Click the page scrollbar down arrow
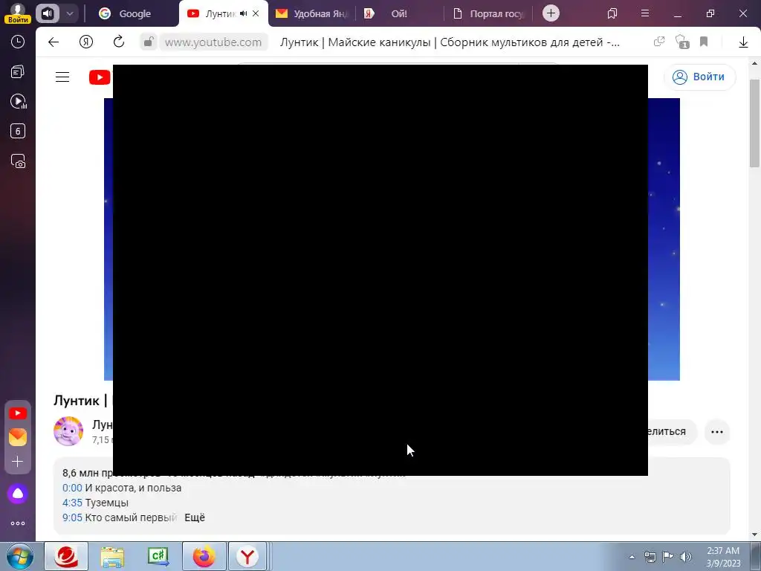This screenshot has width=761, height=571. tap(754, 535)
